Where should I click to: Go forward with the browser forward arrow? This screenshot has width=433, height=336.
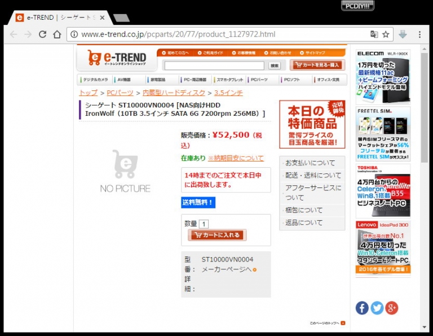28,34
